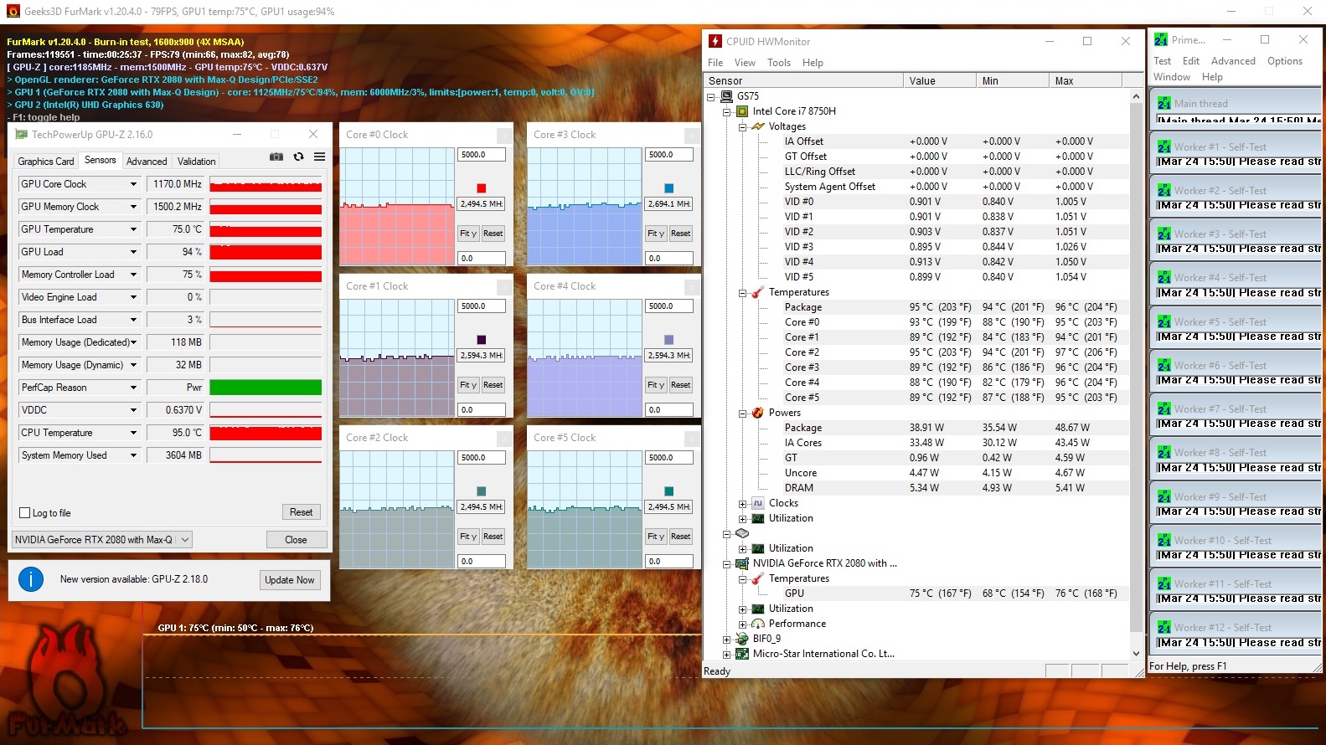Click the Clocks icon in HWMonitor tree
The height and width of the screenshot is (745, 1326).
(758, 503)
